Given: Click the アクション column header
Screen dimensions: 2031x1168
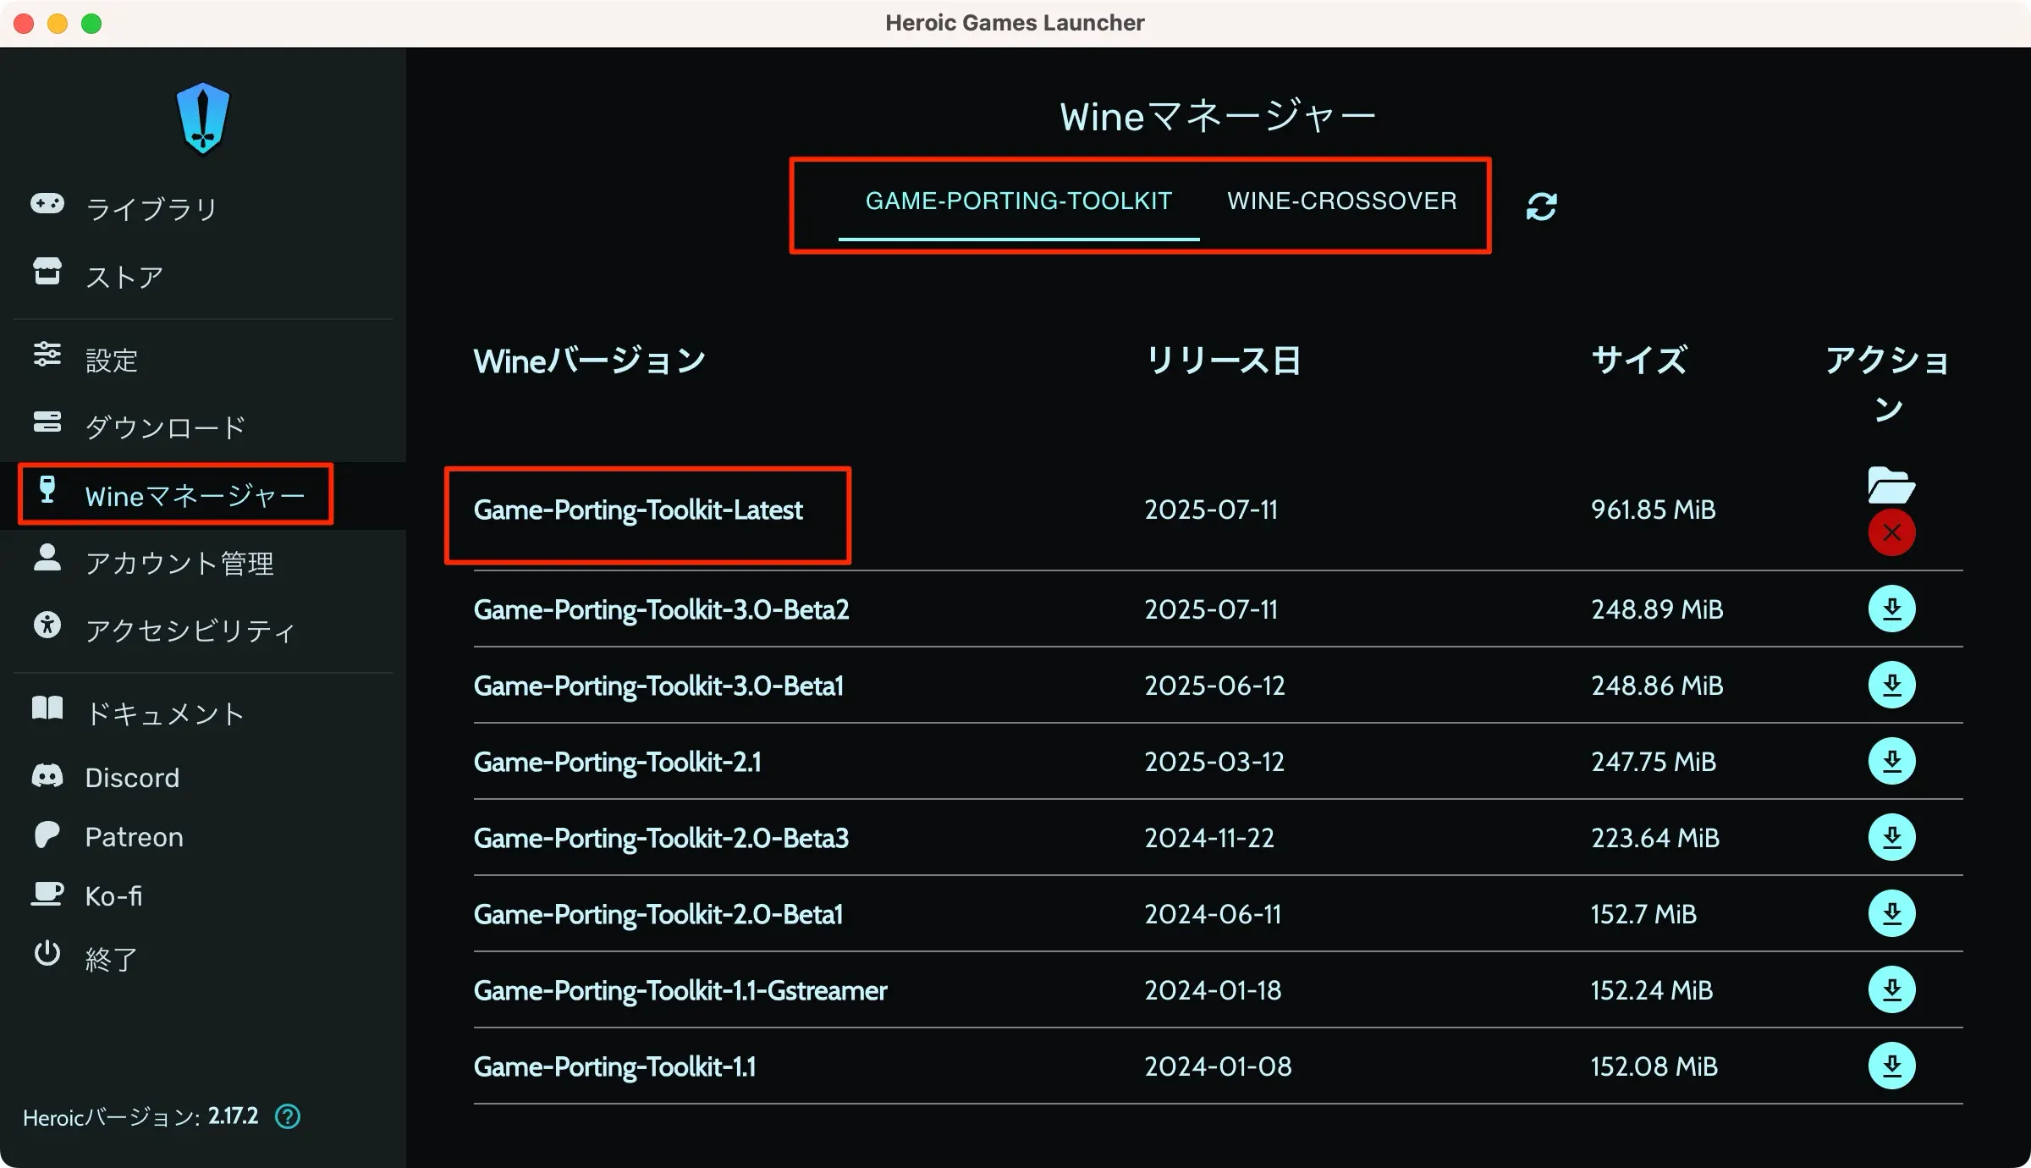Looking at the screenshot, I should tap(1888, 384).
